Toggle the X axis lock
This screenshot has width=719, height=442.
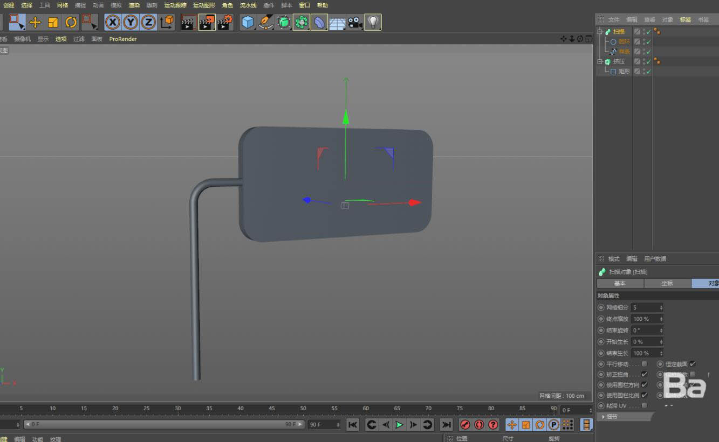112,22
